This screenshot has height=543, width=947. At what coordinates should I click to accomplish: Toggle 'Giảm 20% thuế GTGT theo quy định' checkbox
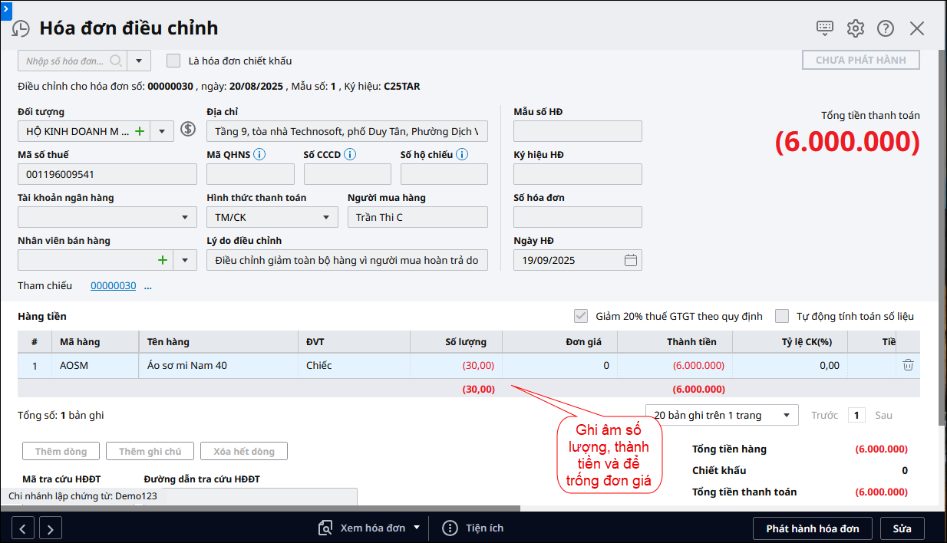click(581, 316)
